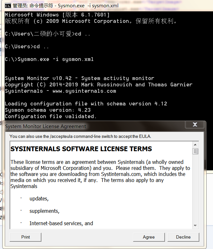Click the license text scroll up arrow
213x249 pixels.
tap(195, 145)
